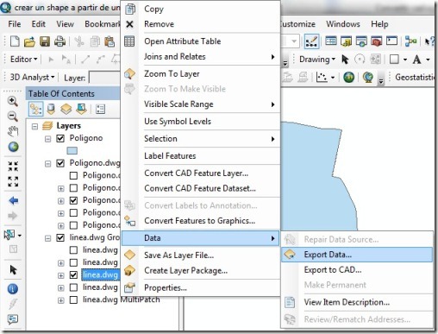Viewport: 438px width, 334px height.
Task: Expand the highlighted linea.dwg layer
Action: [61, 275]
